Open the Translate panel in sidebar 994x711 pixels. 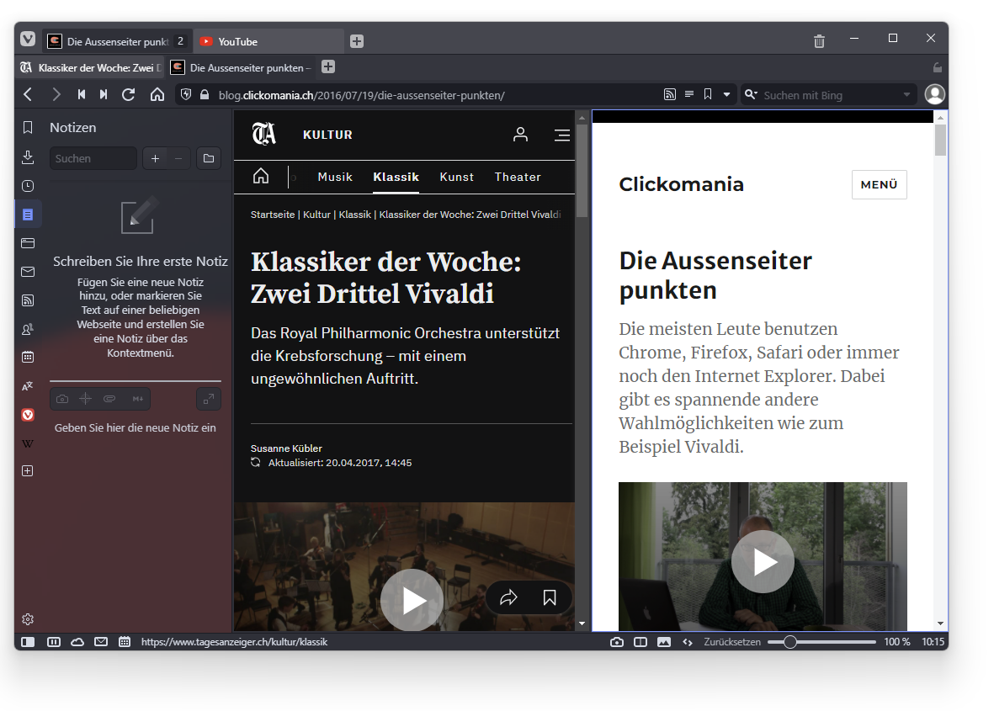[x=28, y=386]
